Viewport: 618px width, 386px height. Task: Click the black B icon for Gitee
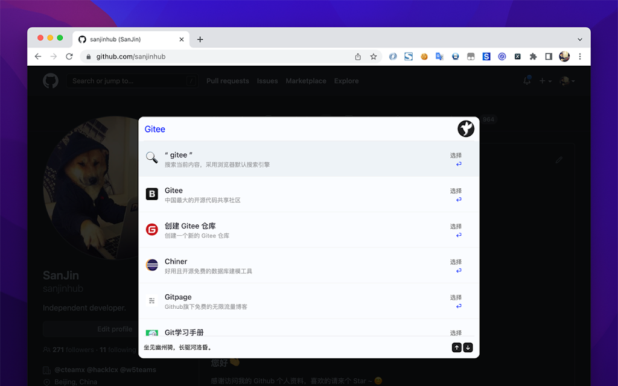click(x=151, y=194)
